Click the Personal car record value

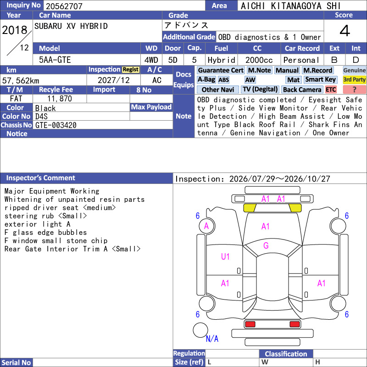click(301, 60)
